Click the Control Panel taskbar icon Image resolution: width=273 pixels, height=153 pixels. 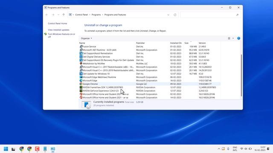(53, 149)
